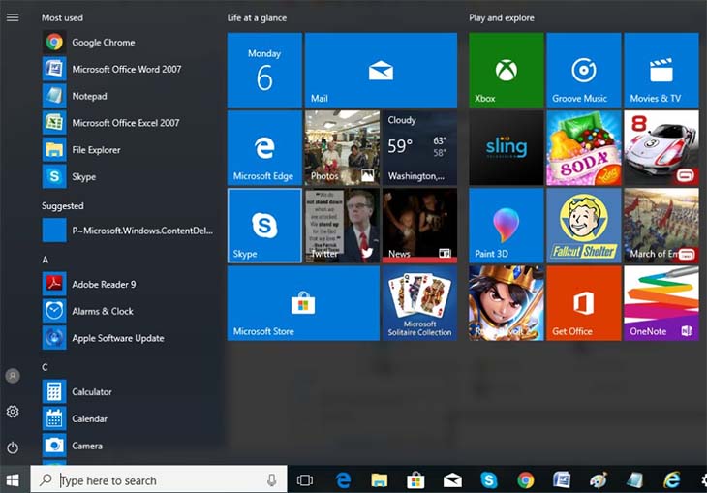Open Microsoft Solitaire Collection tile
The width and height of the screenshot is (707, 493).
coord(419,303)
